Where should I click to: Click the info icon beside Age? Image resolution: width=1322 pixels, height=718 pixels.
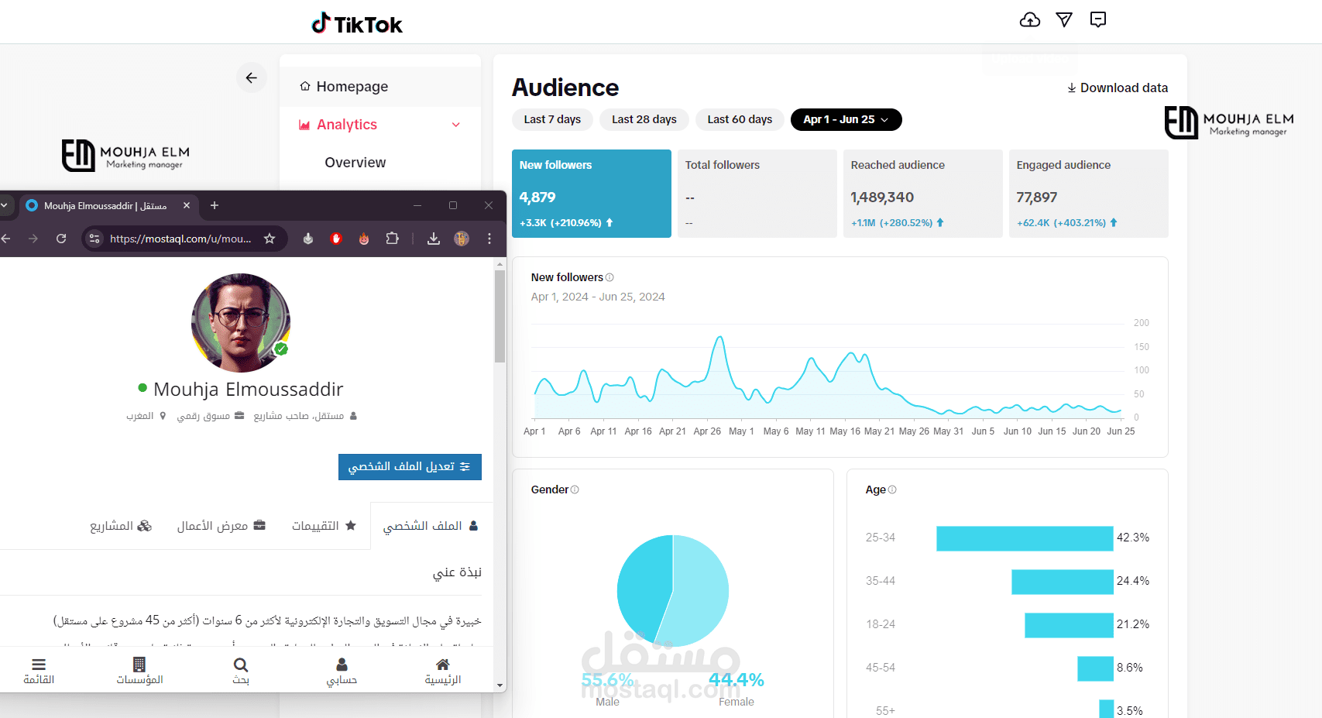click(x=892, y=490)
